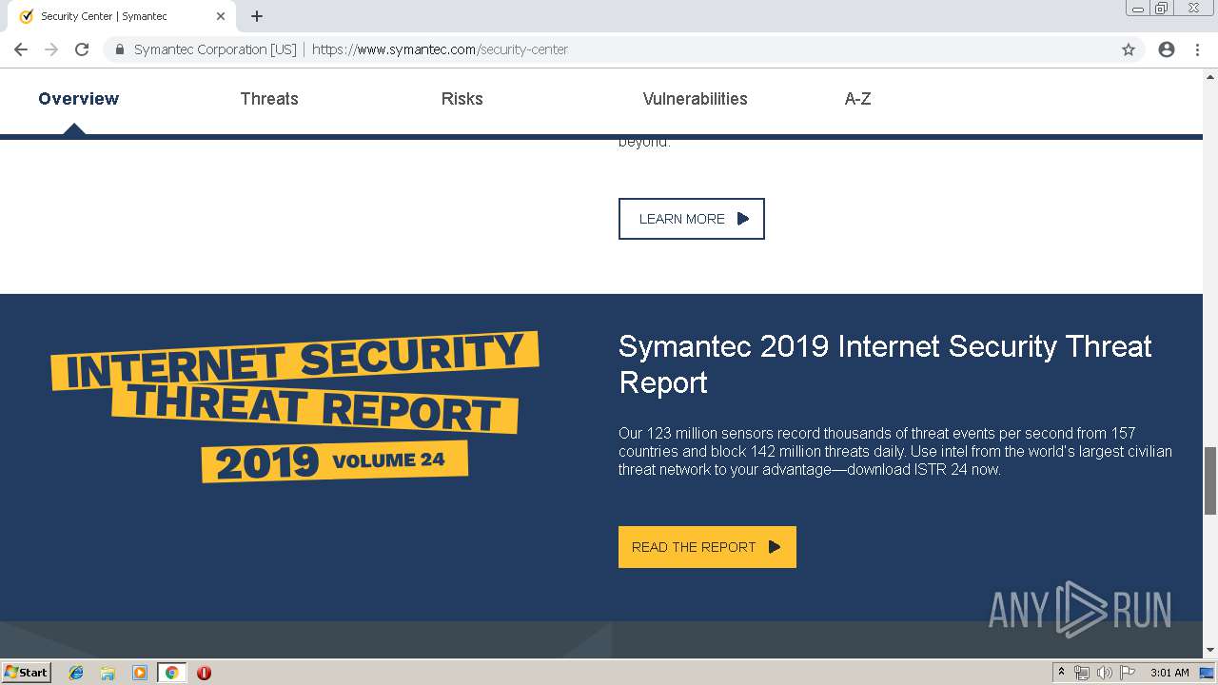Select the Vulnerabilities tab
1218x685 pixels.
[x=695, y=99]
